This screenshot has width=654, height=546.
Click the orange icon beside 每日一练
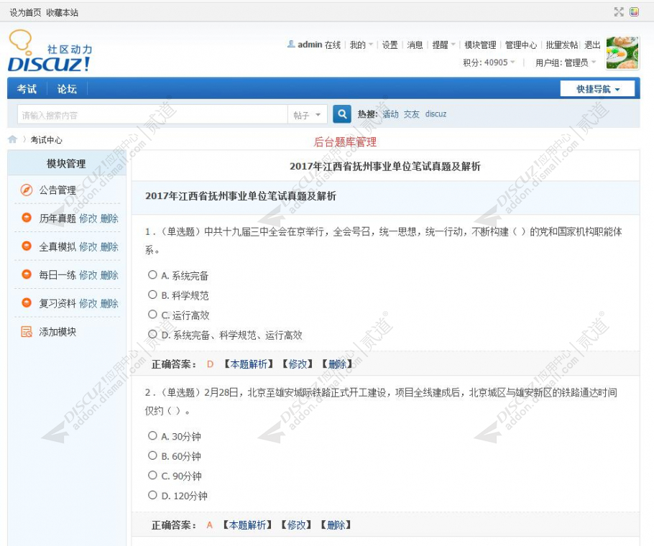pos(27,274)
